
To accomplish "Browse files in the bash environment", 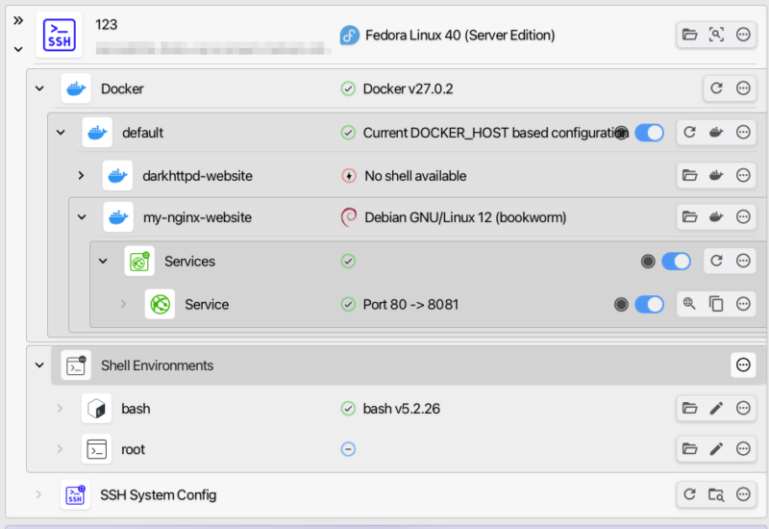I will tap(689, 408).
